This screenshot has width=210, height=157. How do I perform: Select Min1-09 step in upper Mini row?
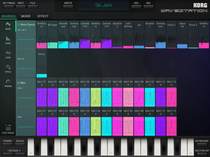(128, 93)
